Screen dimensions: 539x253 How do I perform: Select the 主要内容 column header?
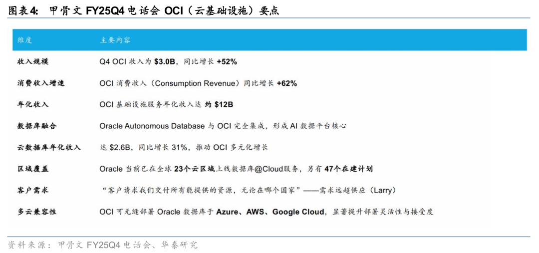click(x=115, y=40)
